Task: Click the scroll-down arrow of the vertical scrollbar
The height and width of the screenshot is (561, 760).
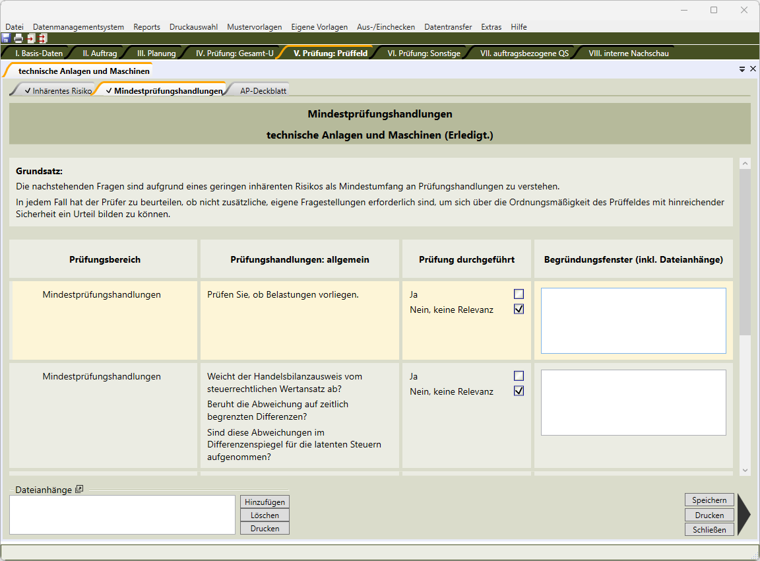Action: click(x=745, y=471)
